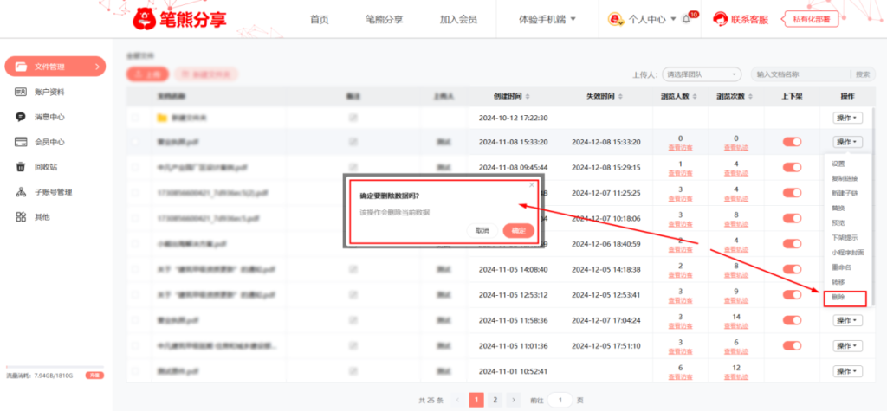The height and width of the screenshot is (411, 887).
Task: Click the 前往 page number input
Action: [560, 400]
